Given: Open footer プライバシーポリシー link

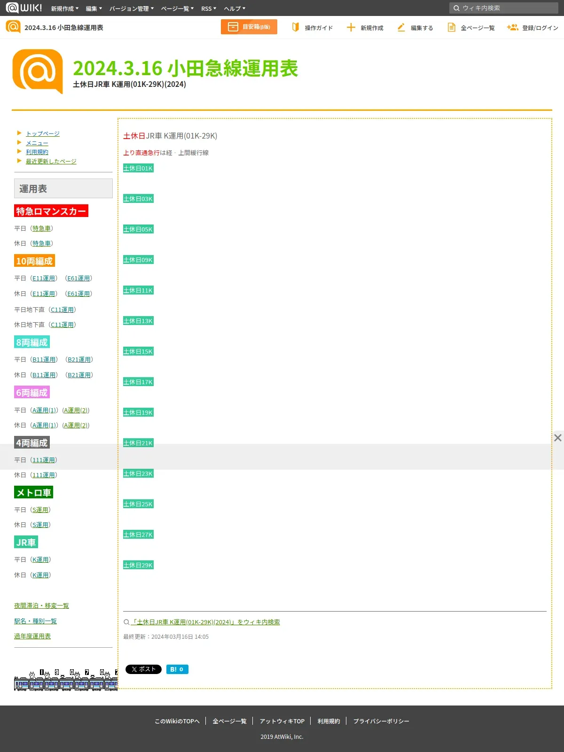Looking at the screenshot, I should [381, 721].
